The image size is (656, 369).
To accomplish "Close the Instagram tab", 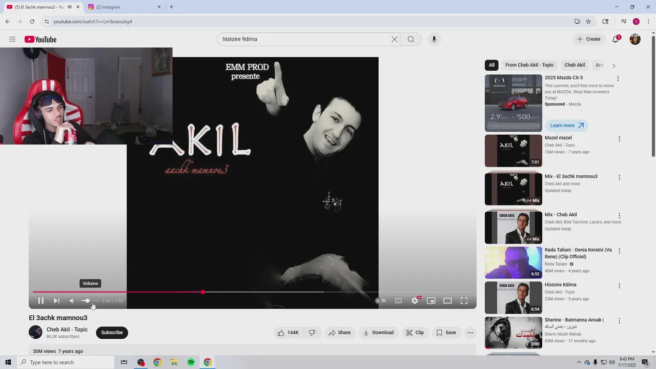I will 159,7.
